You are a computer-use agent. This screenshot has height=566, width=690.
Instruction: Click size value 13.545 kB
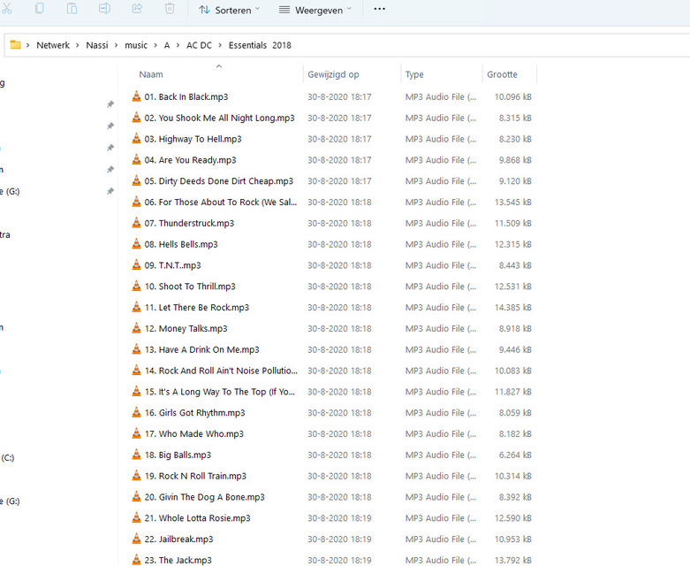click(512, 203)
